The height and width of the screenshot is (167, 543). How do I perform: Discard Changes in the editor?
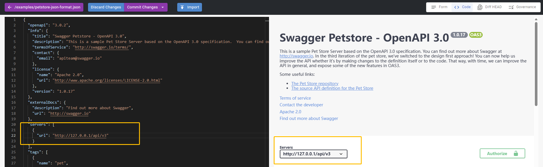click(x=106, y=7)
